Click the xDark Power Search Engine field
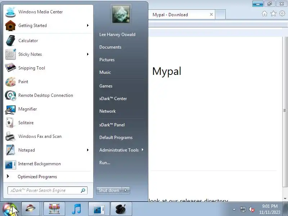288x216 pixels. pos(48,190)
